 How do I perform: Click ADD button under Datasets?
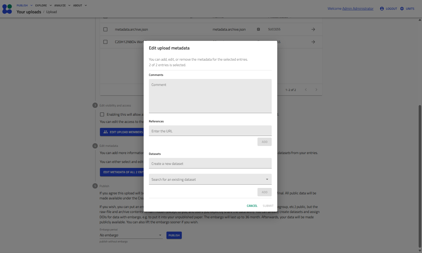[x=264, y=192]
